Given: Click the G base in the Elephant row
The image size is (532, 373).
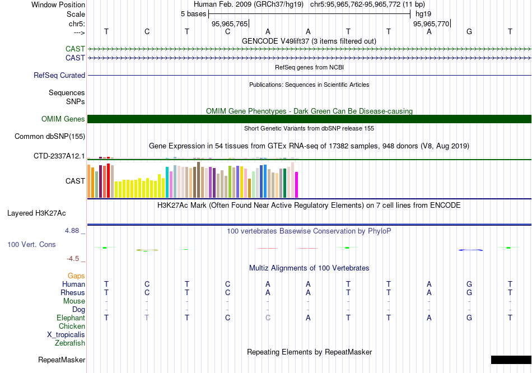Looking at the screenshot, I should (469, 318).
